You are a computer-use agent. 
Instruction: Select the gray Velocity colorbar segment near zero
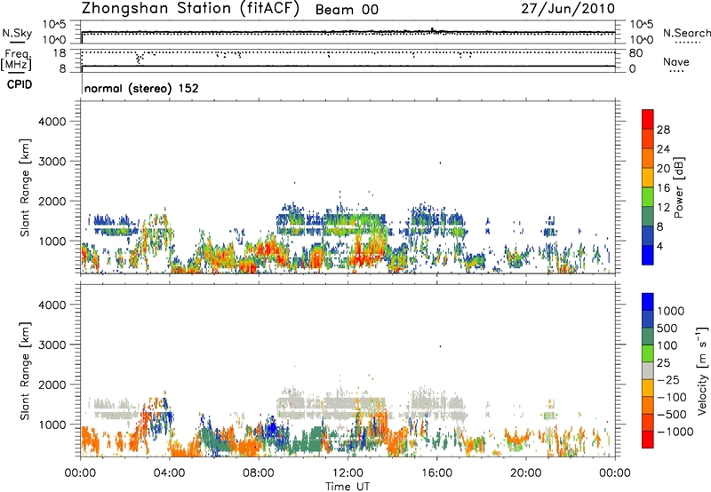(648, 370)
